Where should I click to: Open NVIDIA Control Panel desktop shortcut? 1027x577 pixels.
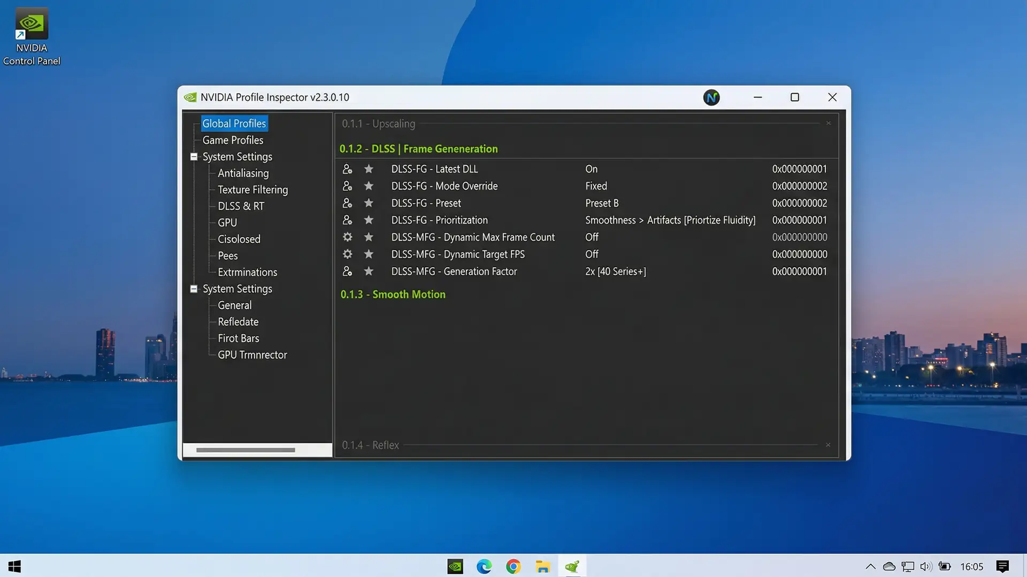tap(32, 36)
